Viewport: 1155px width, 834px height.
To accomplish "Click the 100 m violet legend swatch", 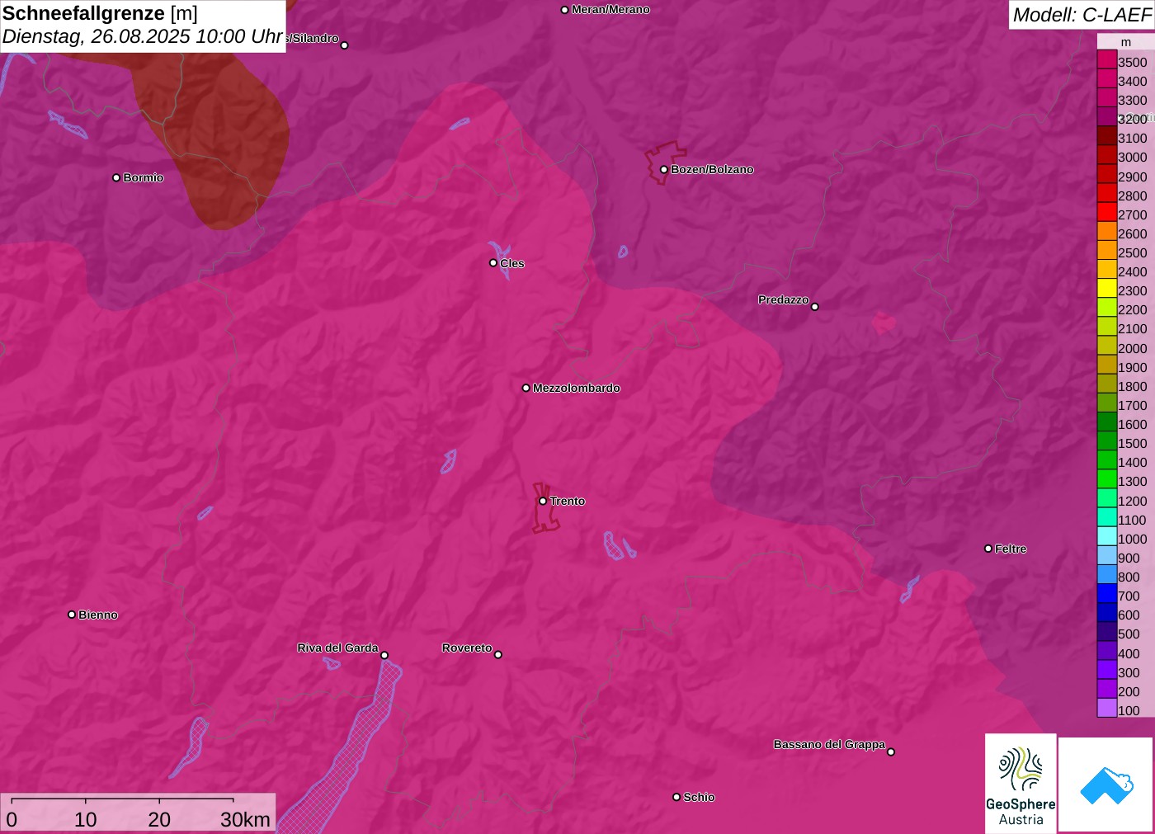I will (x=1107, y=708).
